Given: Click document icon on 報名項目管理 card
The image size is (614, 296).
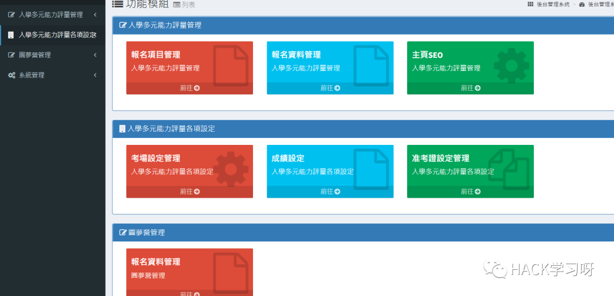Looking at the screenshot, I should point(231,65).
